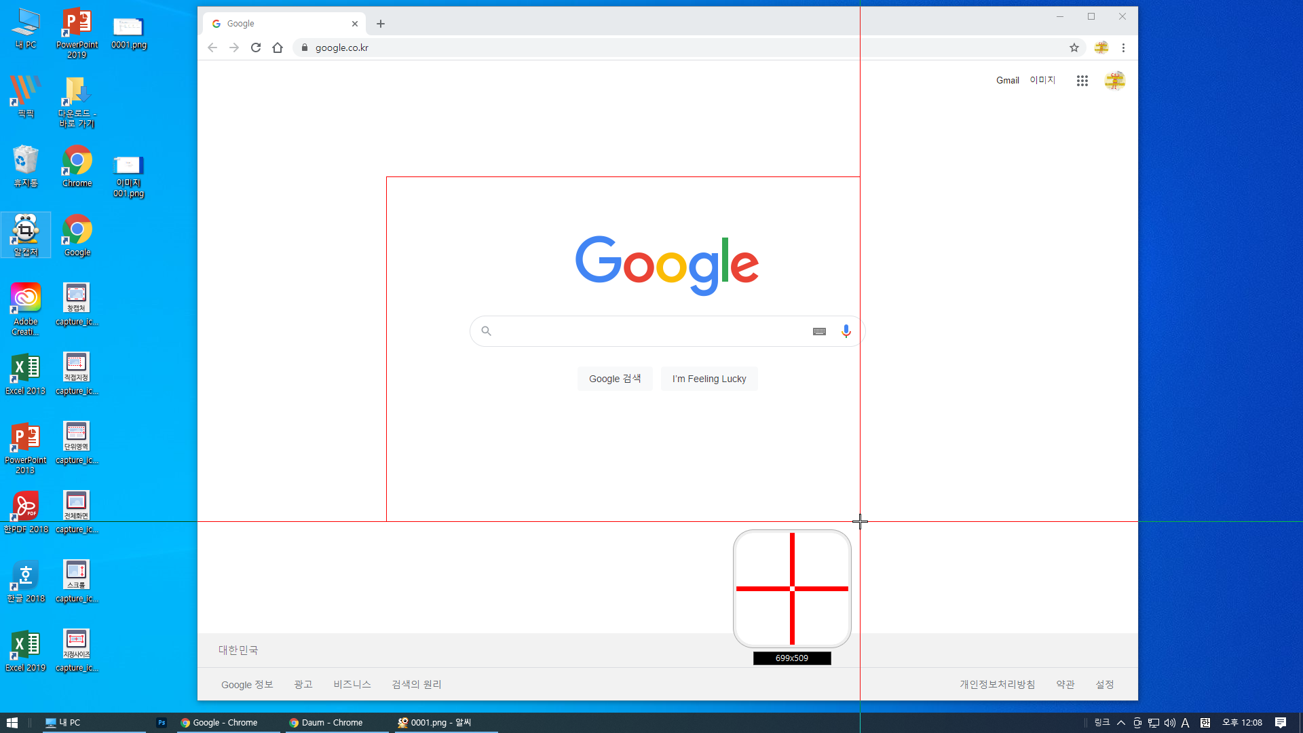Click the microphone voice search icon
This screenshot has height=733, width=1303.
click(846, 331)
